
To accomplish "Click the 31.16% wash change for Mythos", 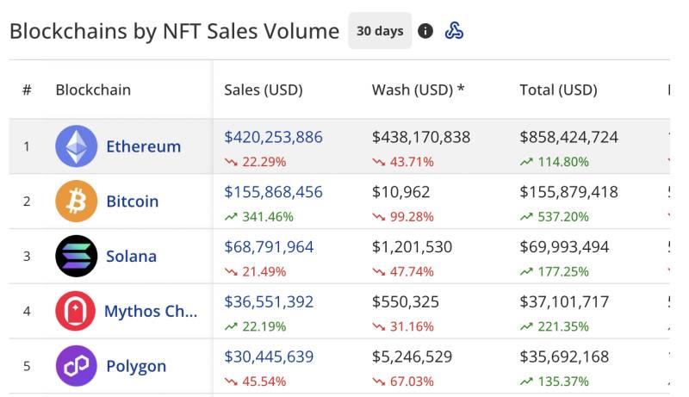I will 403,326.
